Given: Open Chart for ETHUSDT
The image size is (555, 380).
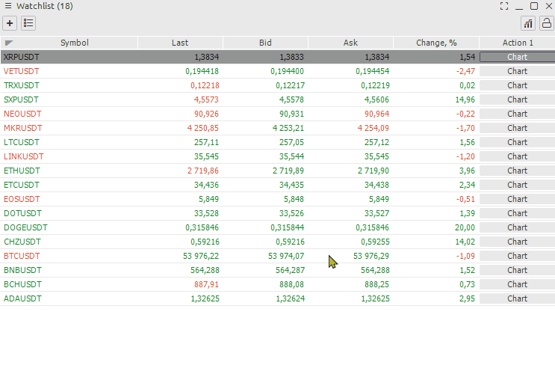Looking at the screenshot, I should point(517,171).
